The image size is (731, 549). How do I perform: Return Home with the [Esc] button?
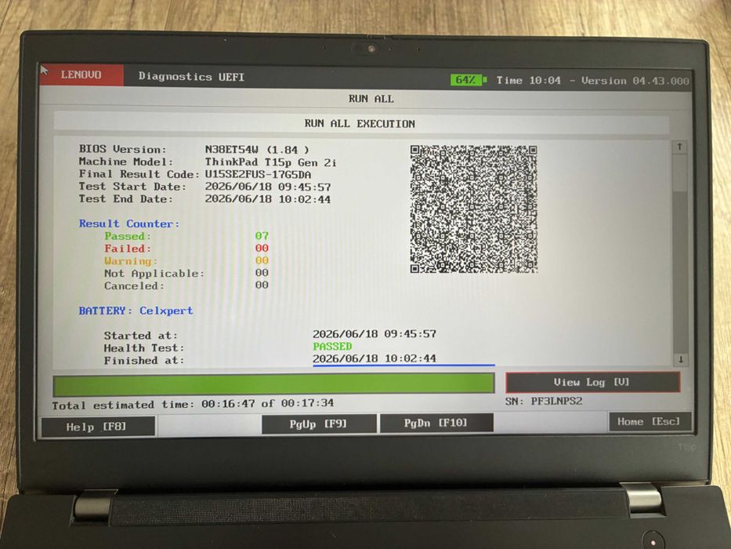click(650, 422)
